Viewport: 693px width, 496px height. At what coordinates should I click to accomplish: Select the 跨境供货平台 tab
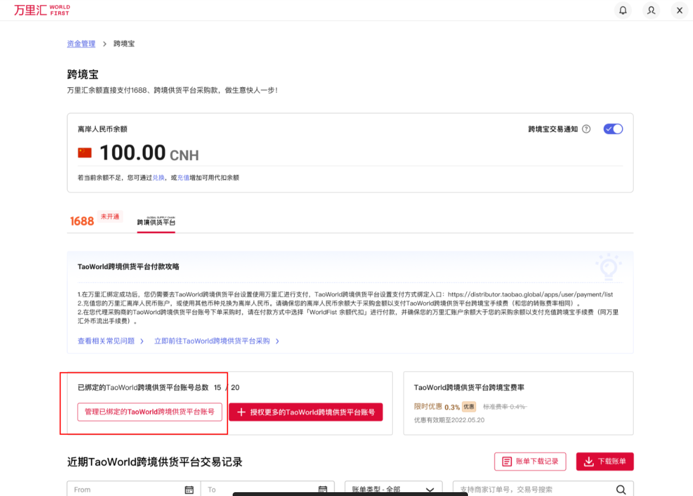click(x=156, y=221)
